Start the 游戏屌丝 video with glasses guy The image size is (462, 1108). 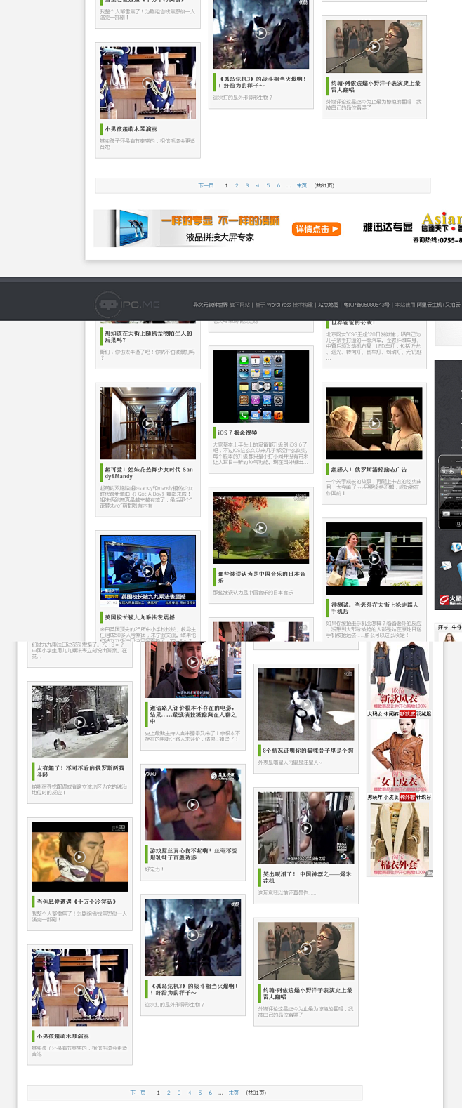pyautogui.click(x=192, y=805)
